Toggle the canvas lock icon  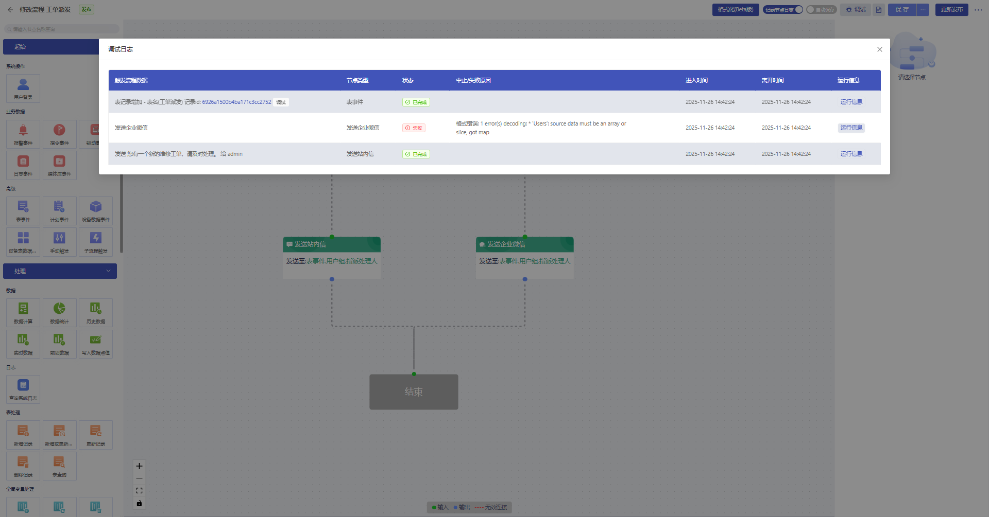(x=139, y=503)
